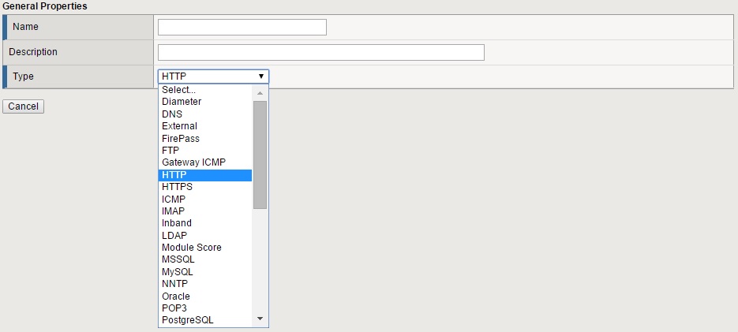The height and width of the screenshot is (332, 738).
Task: Click the list scrollbar up arrow
Action: coord(260,93)
